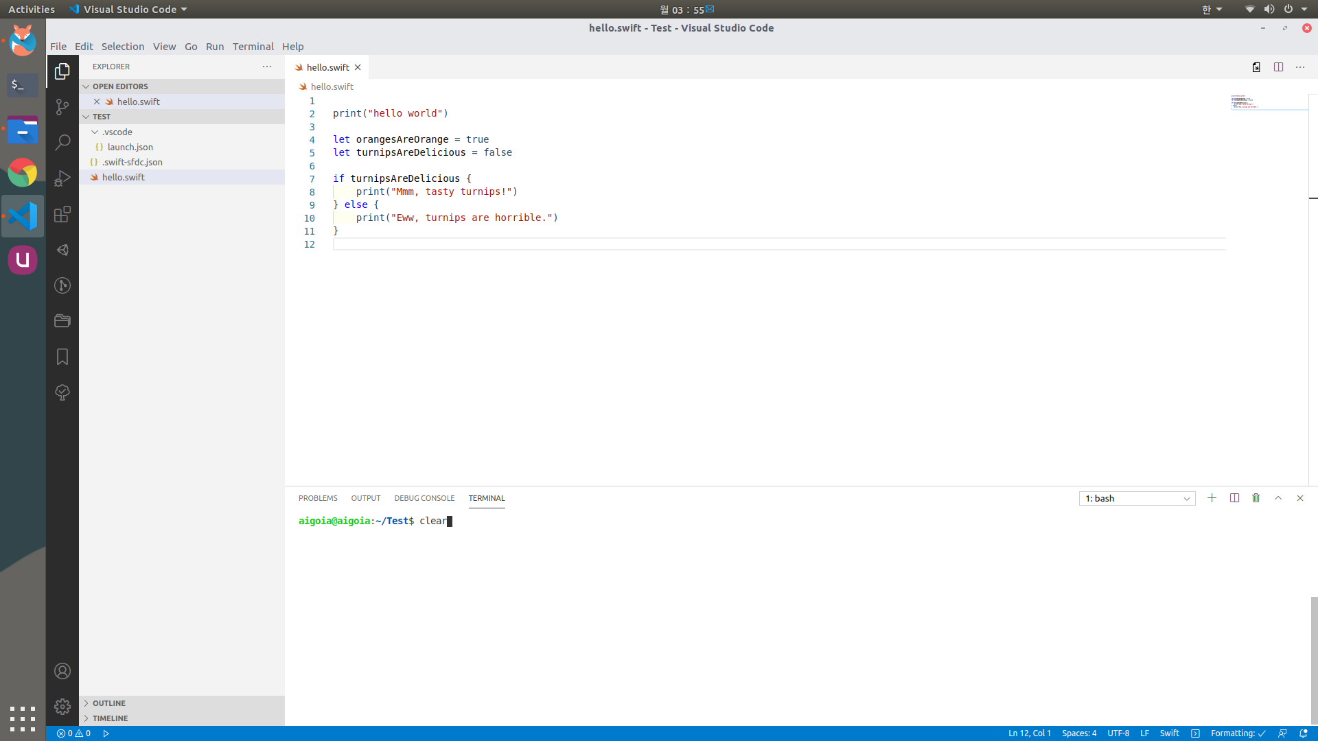Click the editor minimap preview

(1246, 102)
